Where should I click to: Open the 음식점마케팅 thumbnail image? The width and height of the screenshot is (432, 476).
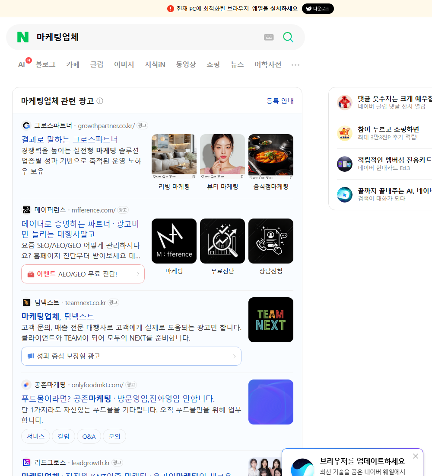point(271,156)
